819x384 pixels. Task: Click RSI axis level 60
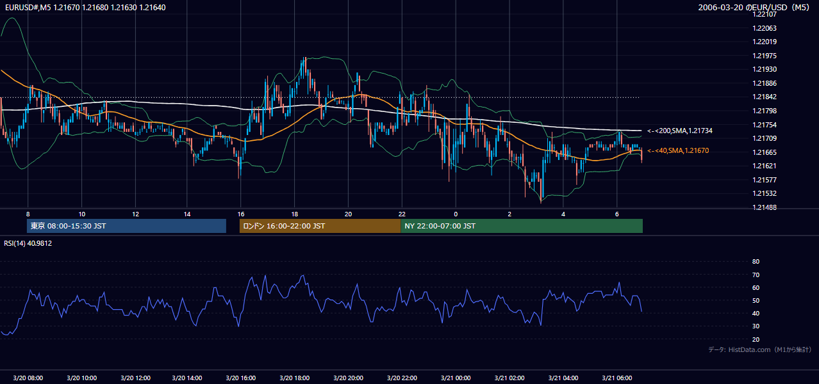coord(756,287)
